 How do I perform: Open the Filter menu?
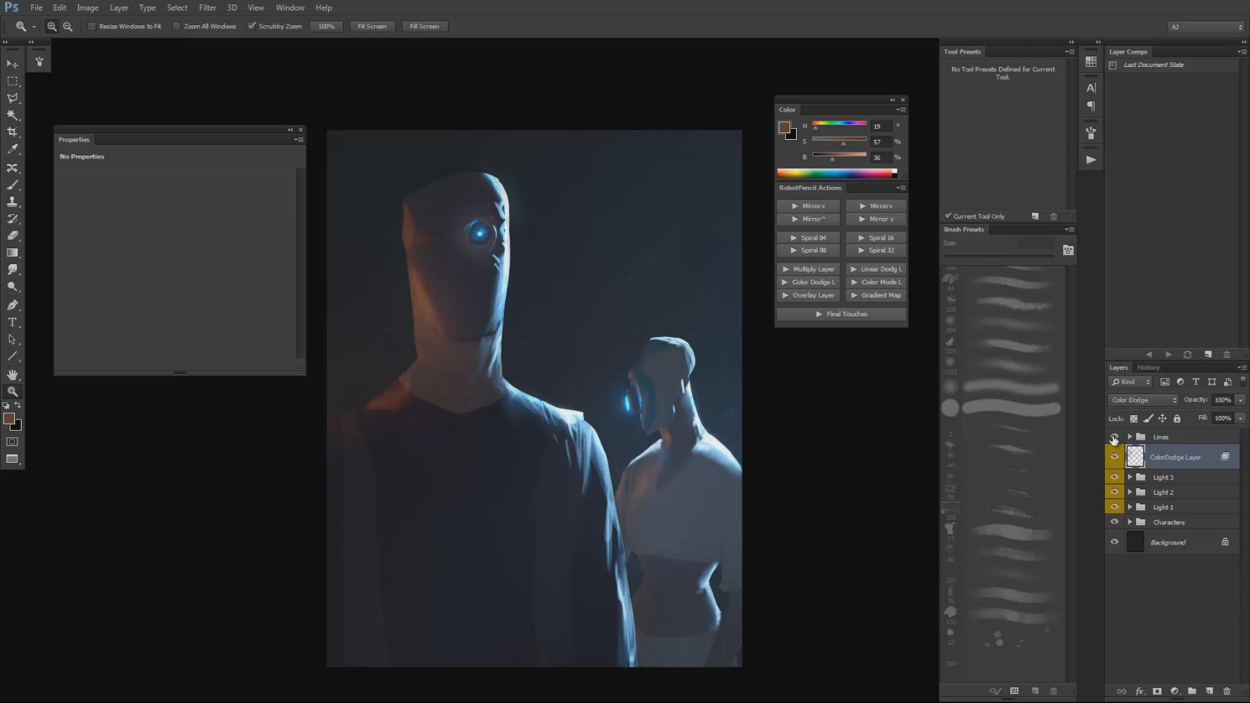208,7
